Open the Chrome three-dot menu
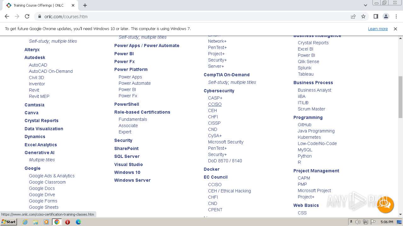Viewport: 403px width, 226px height. click(396, 16)
